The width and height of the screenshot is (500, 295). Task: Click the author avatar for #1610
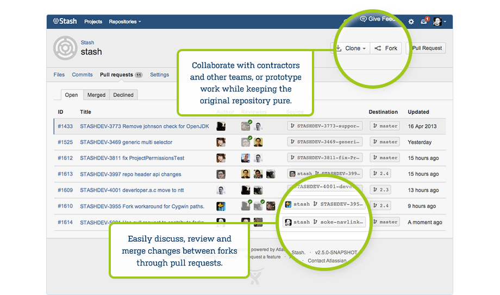click(221, 206)
